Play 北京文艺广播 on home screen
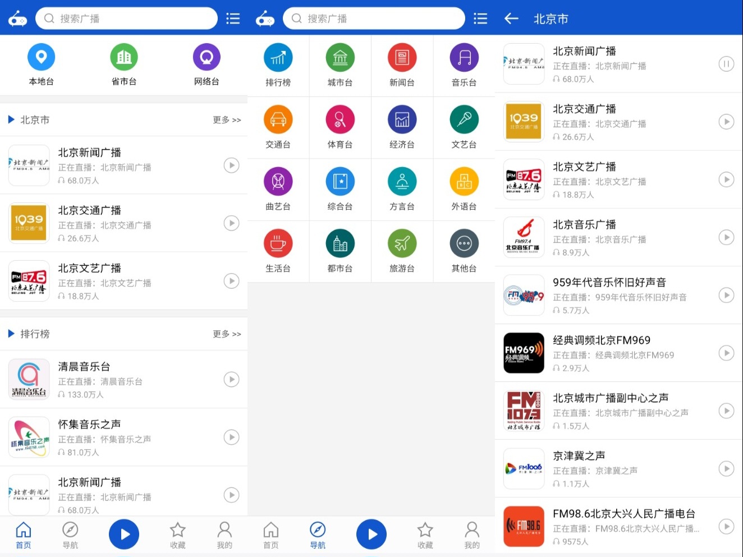 point(231,281)
